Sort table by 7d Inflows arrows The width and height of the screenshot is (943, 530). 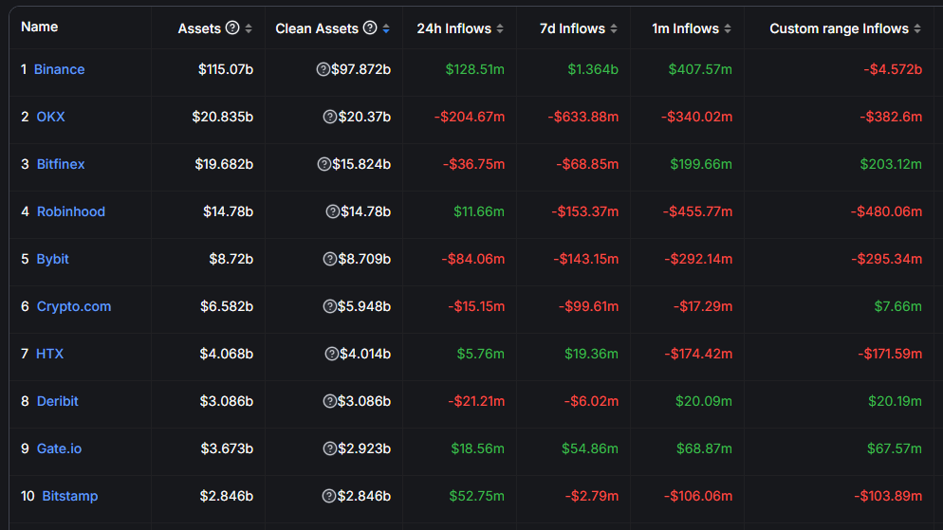point(614,28)
